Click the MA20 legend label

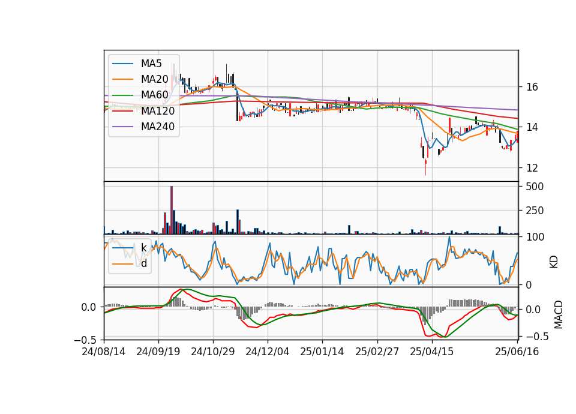coord(154,79)
